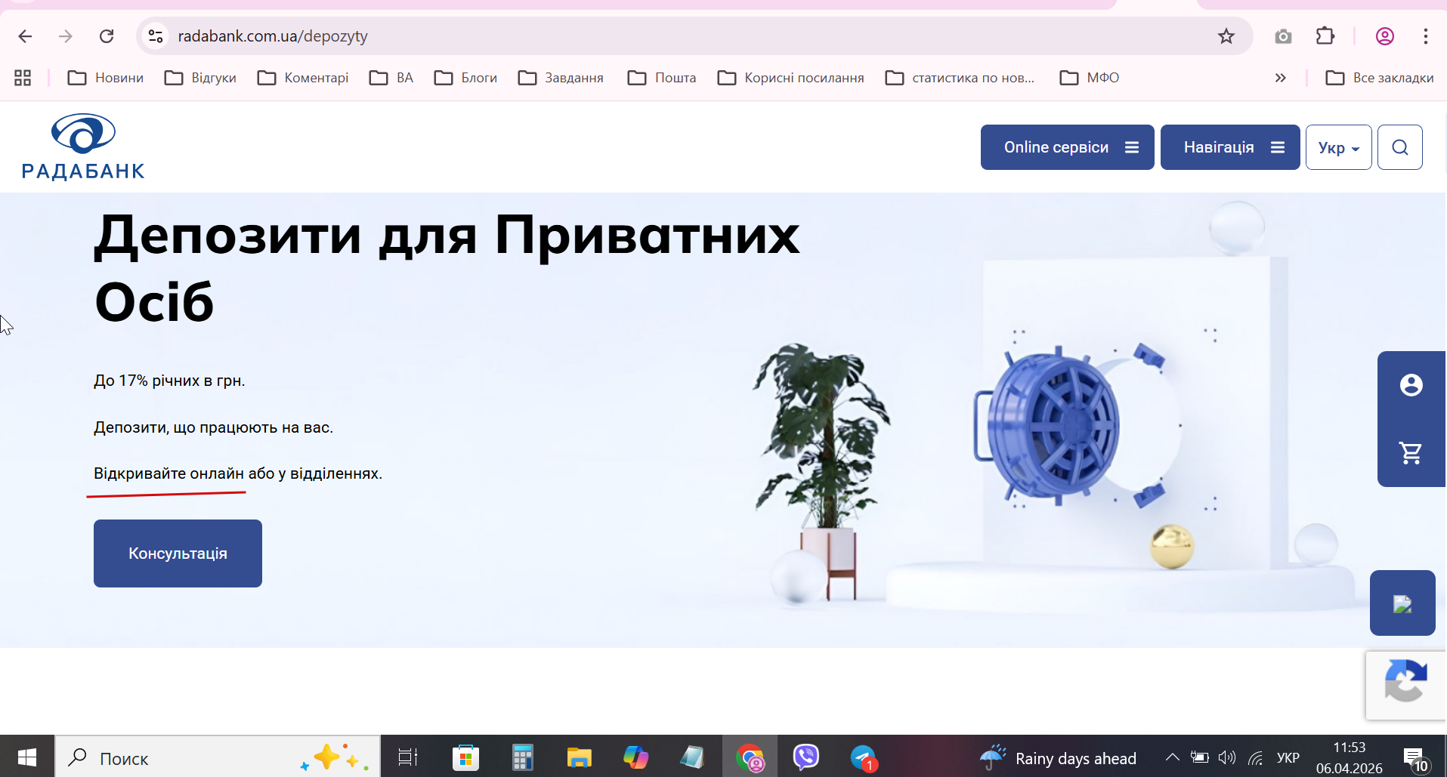The width and height of the screenshot is (1447, 777).
Task: Open the Блоги bookmark folder
Action: pyautogui.click(x=465, y=78)
